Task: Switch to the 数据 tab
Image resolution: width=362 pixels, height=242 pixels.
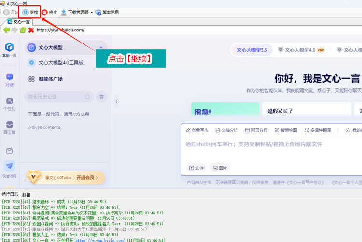Action: 27,195
